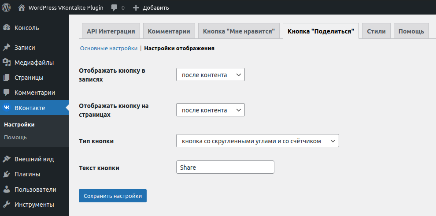
Task: Click the Страницы pages icon
Action: tap(7, 78)
